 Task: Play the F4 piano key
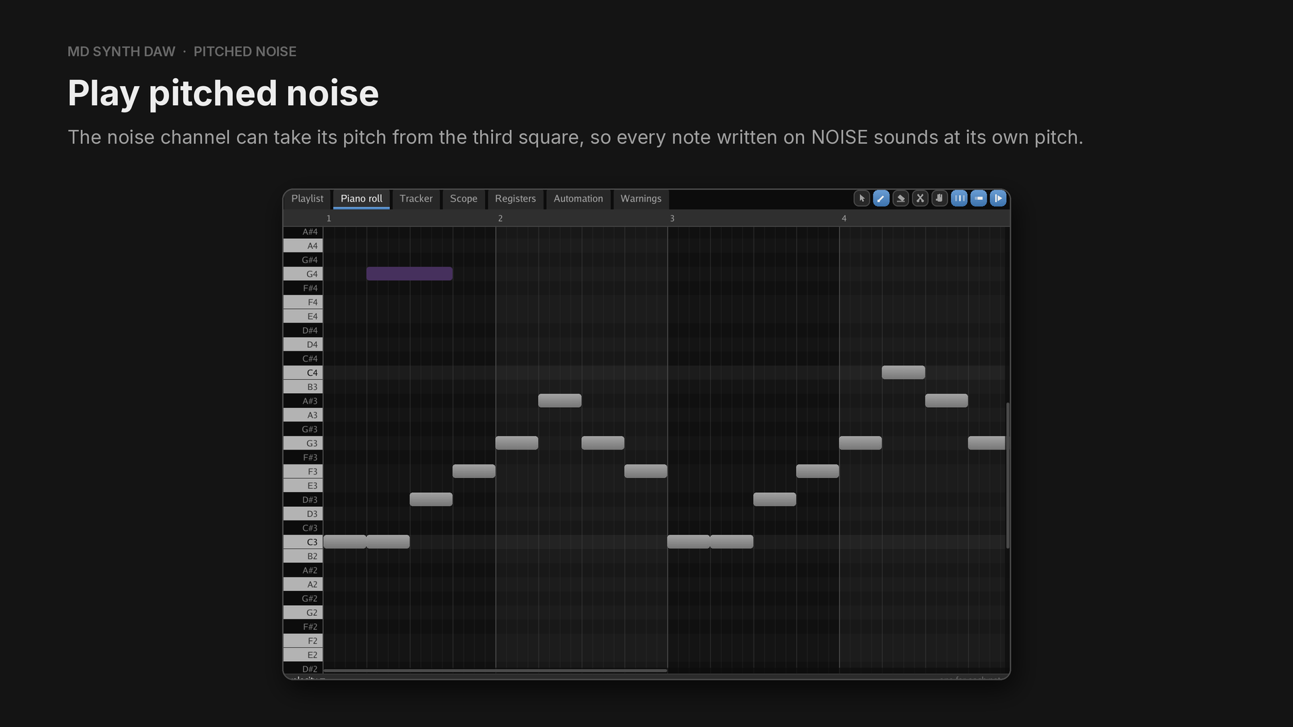[303, 302]
